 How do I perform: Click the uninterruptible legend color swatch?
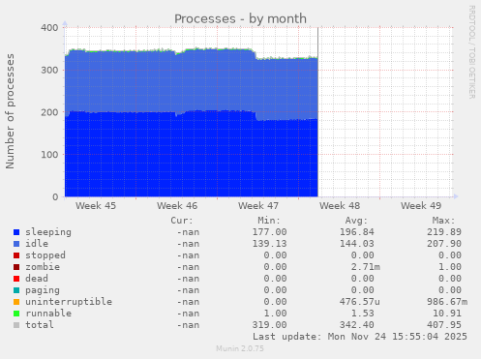click(16, 302)
